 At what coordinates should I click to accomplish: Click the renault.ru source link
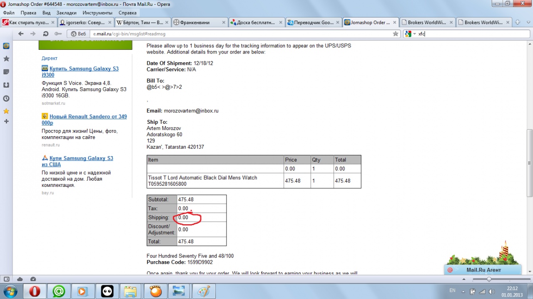click(x=51, y=145)
